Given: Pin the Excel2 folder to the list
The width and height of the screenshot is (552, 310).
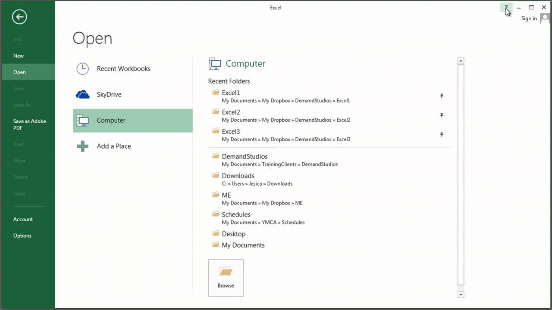Looking at the screenshot, I should pyautogui.click(x=442, y=115).
